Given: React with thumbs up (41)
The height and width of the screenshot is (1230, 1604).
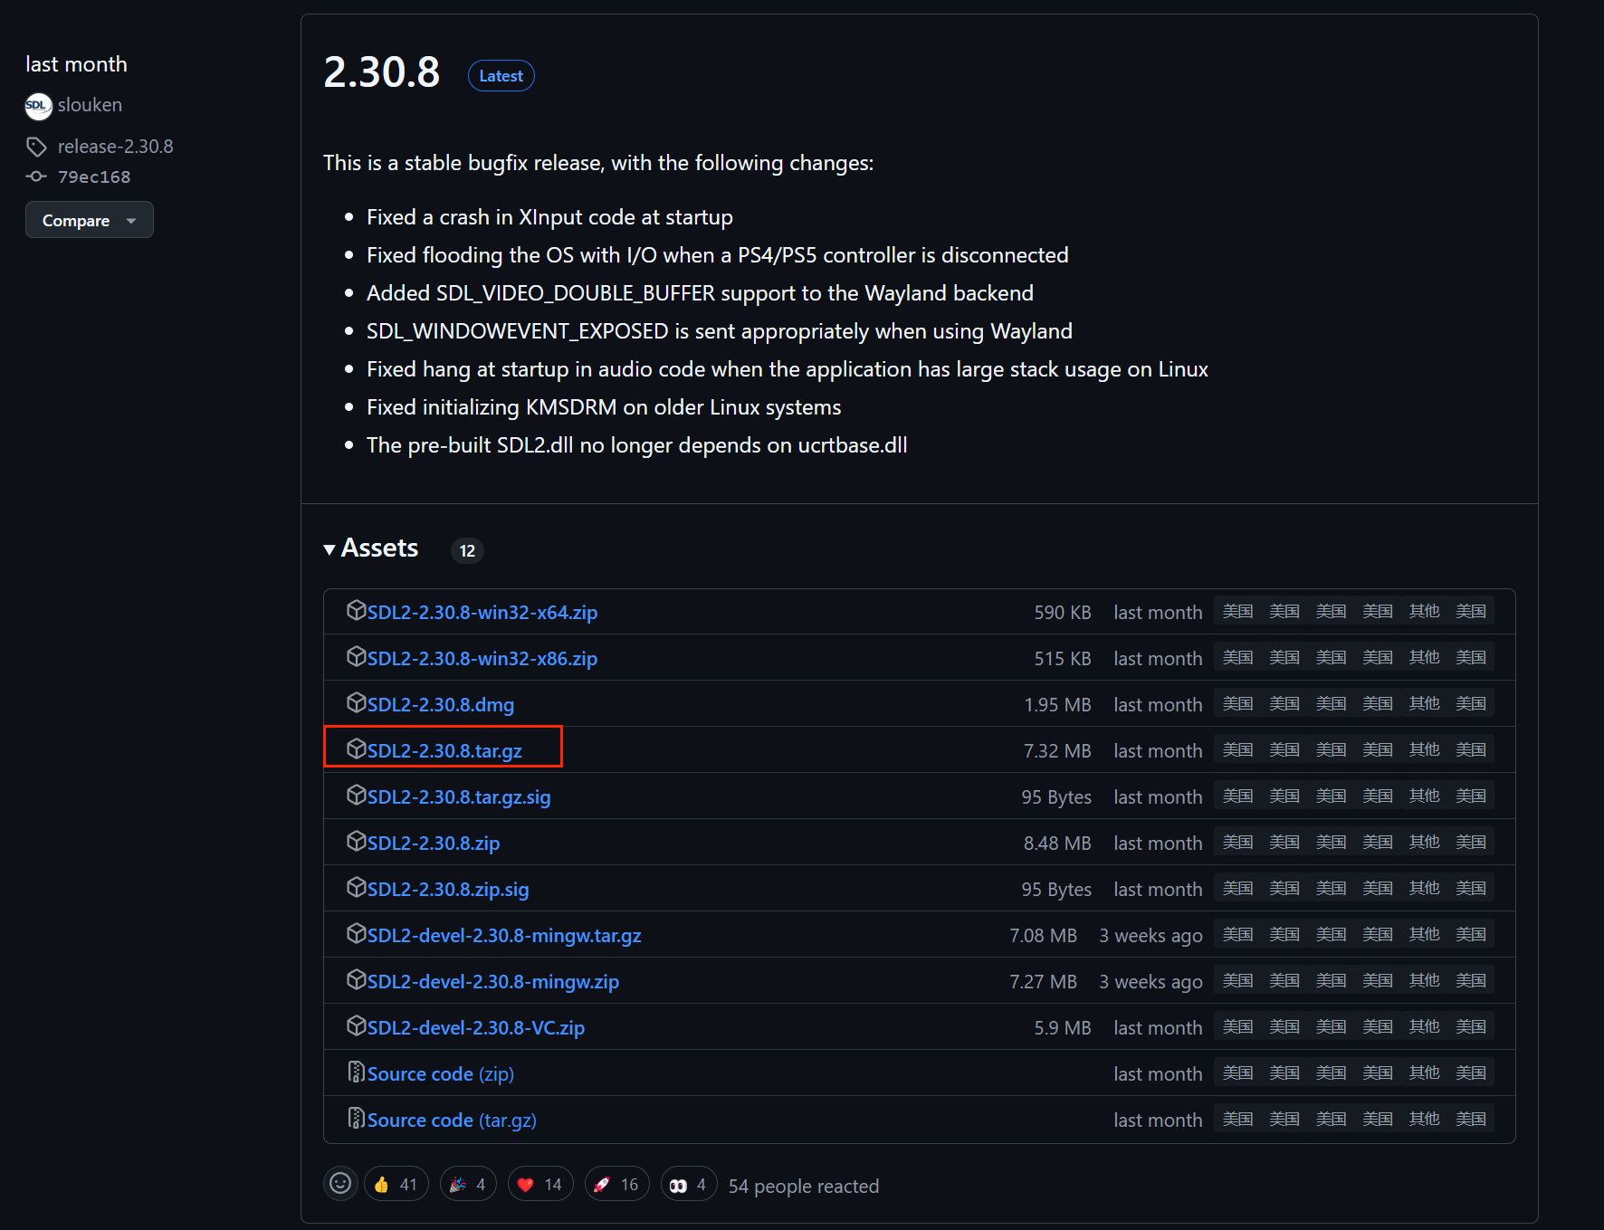Looking at the screenshot, I should [x=396, y=1185].
